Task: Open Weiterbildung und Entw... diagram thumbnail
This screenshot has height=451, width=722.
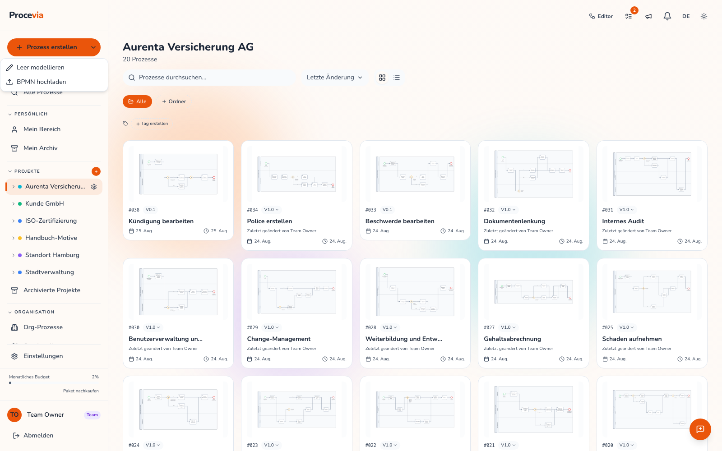Action: click(x=415, y=291)
